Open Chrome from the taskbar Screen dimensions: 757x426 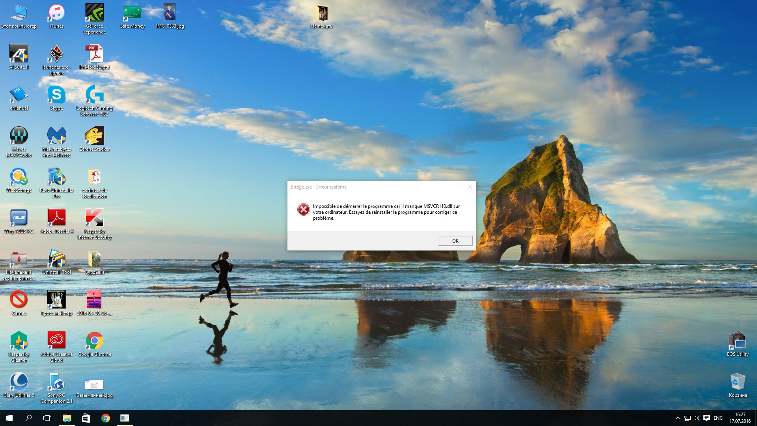coord(105,418)
